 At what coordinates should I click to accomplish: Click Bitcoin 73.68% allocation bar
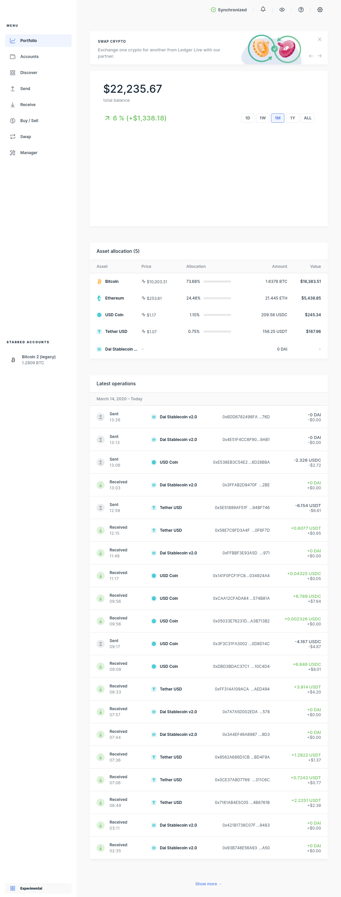217,281
